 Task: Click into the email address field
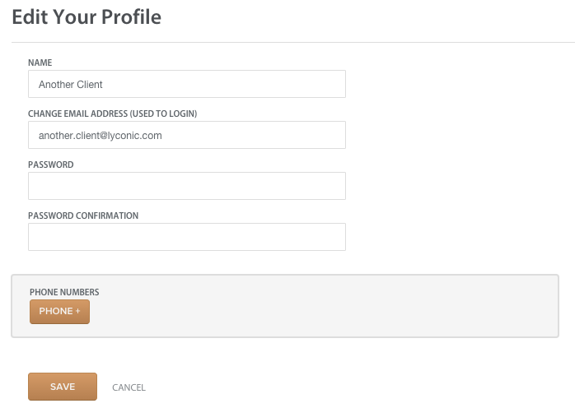click(187, 135)
